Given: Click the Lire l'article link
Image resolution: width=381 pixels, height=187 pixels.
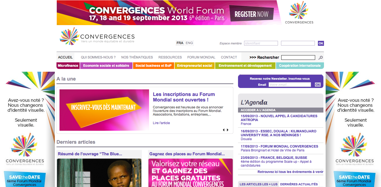Looking at the screenshot, I should [161, 123].
